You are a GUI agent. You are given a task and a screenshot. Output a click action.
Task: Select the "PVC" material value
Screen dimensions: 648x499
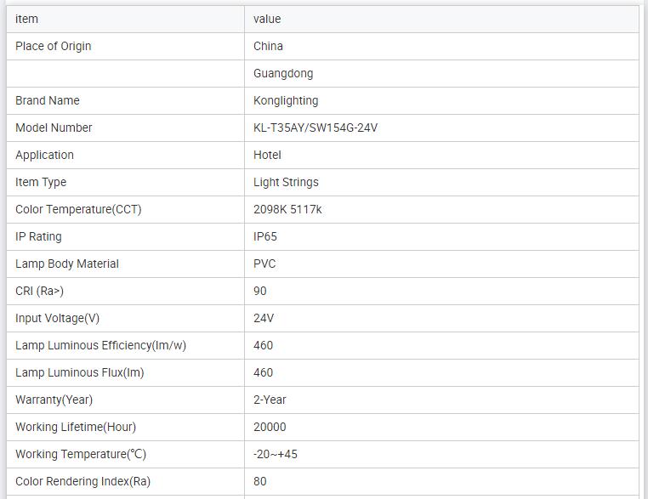click(264, 264)
